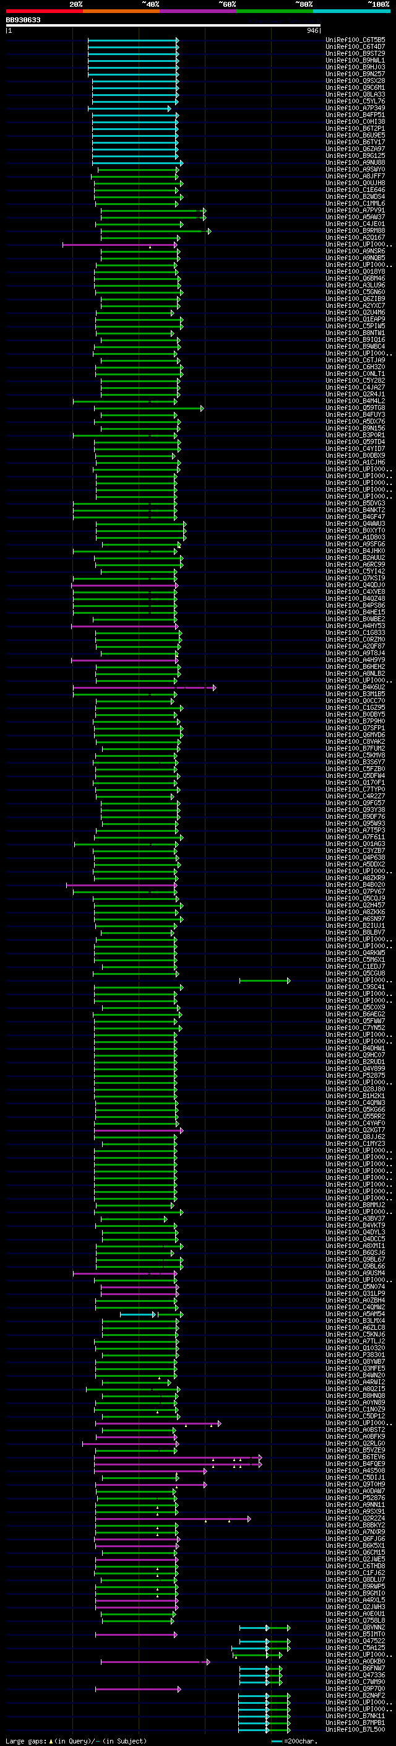Click the red ~20% identity legend bar

pos(44,11)
